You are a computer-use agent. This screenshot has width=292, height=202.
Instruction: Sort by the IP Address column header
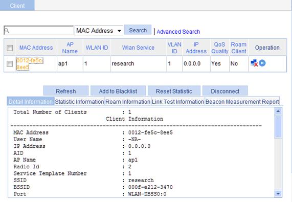tap(196, 48)
